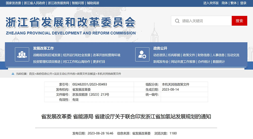Open the 浙江省人民政府 link

point(34,3)
